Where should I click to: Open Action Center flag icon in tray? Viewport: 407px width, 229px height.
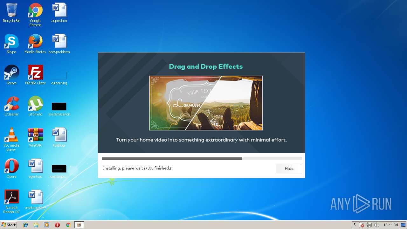[362, 225]
